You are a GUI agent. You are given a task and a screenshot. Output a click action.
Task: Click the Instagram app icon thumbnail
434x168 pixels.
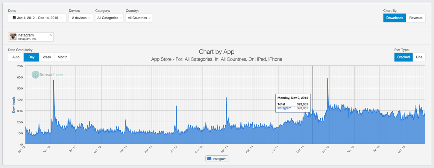coord(13,37)
